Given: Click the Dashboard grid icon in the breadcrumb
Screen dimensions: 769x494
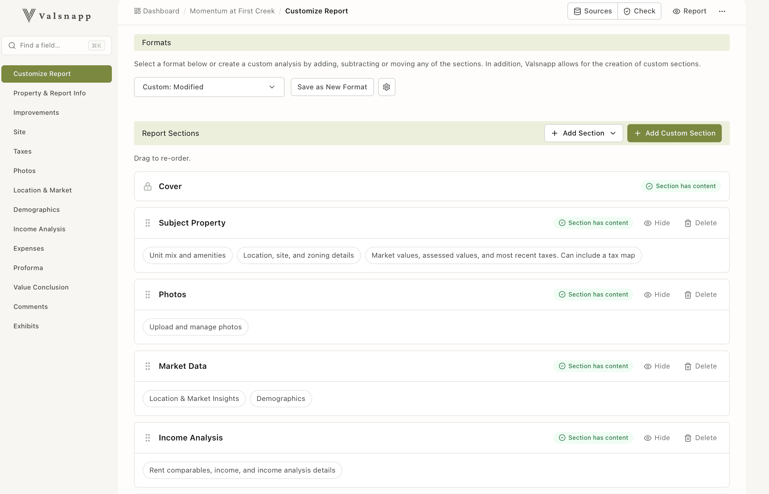Looking at the screenshot, I should coord(137,11).
